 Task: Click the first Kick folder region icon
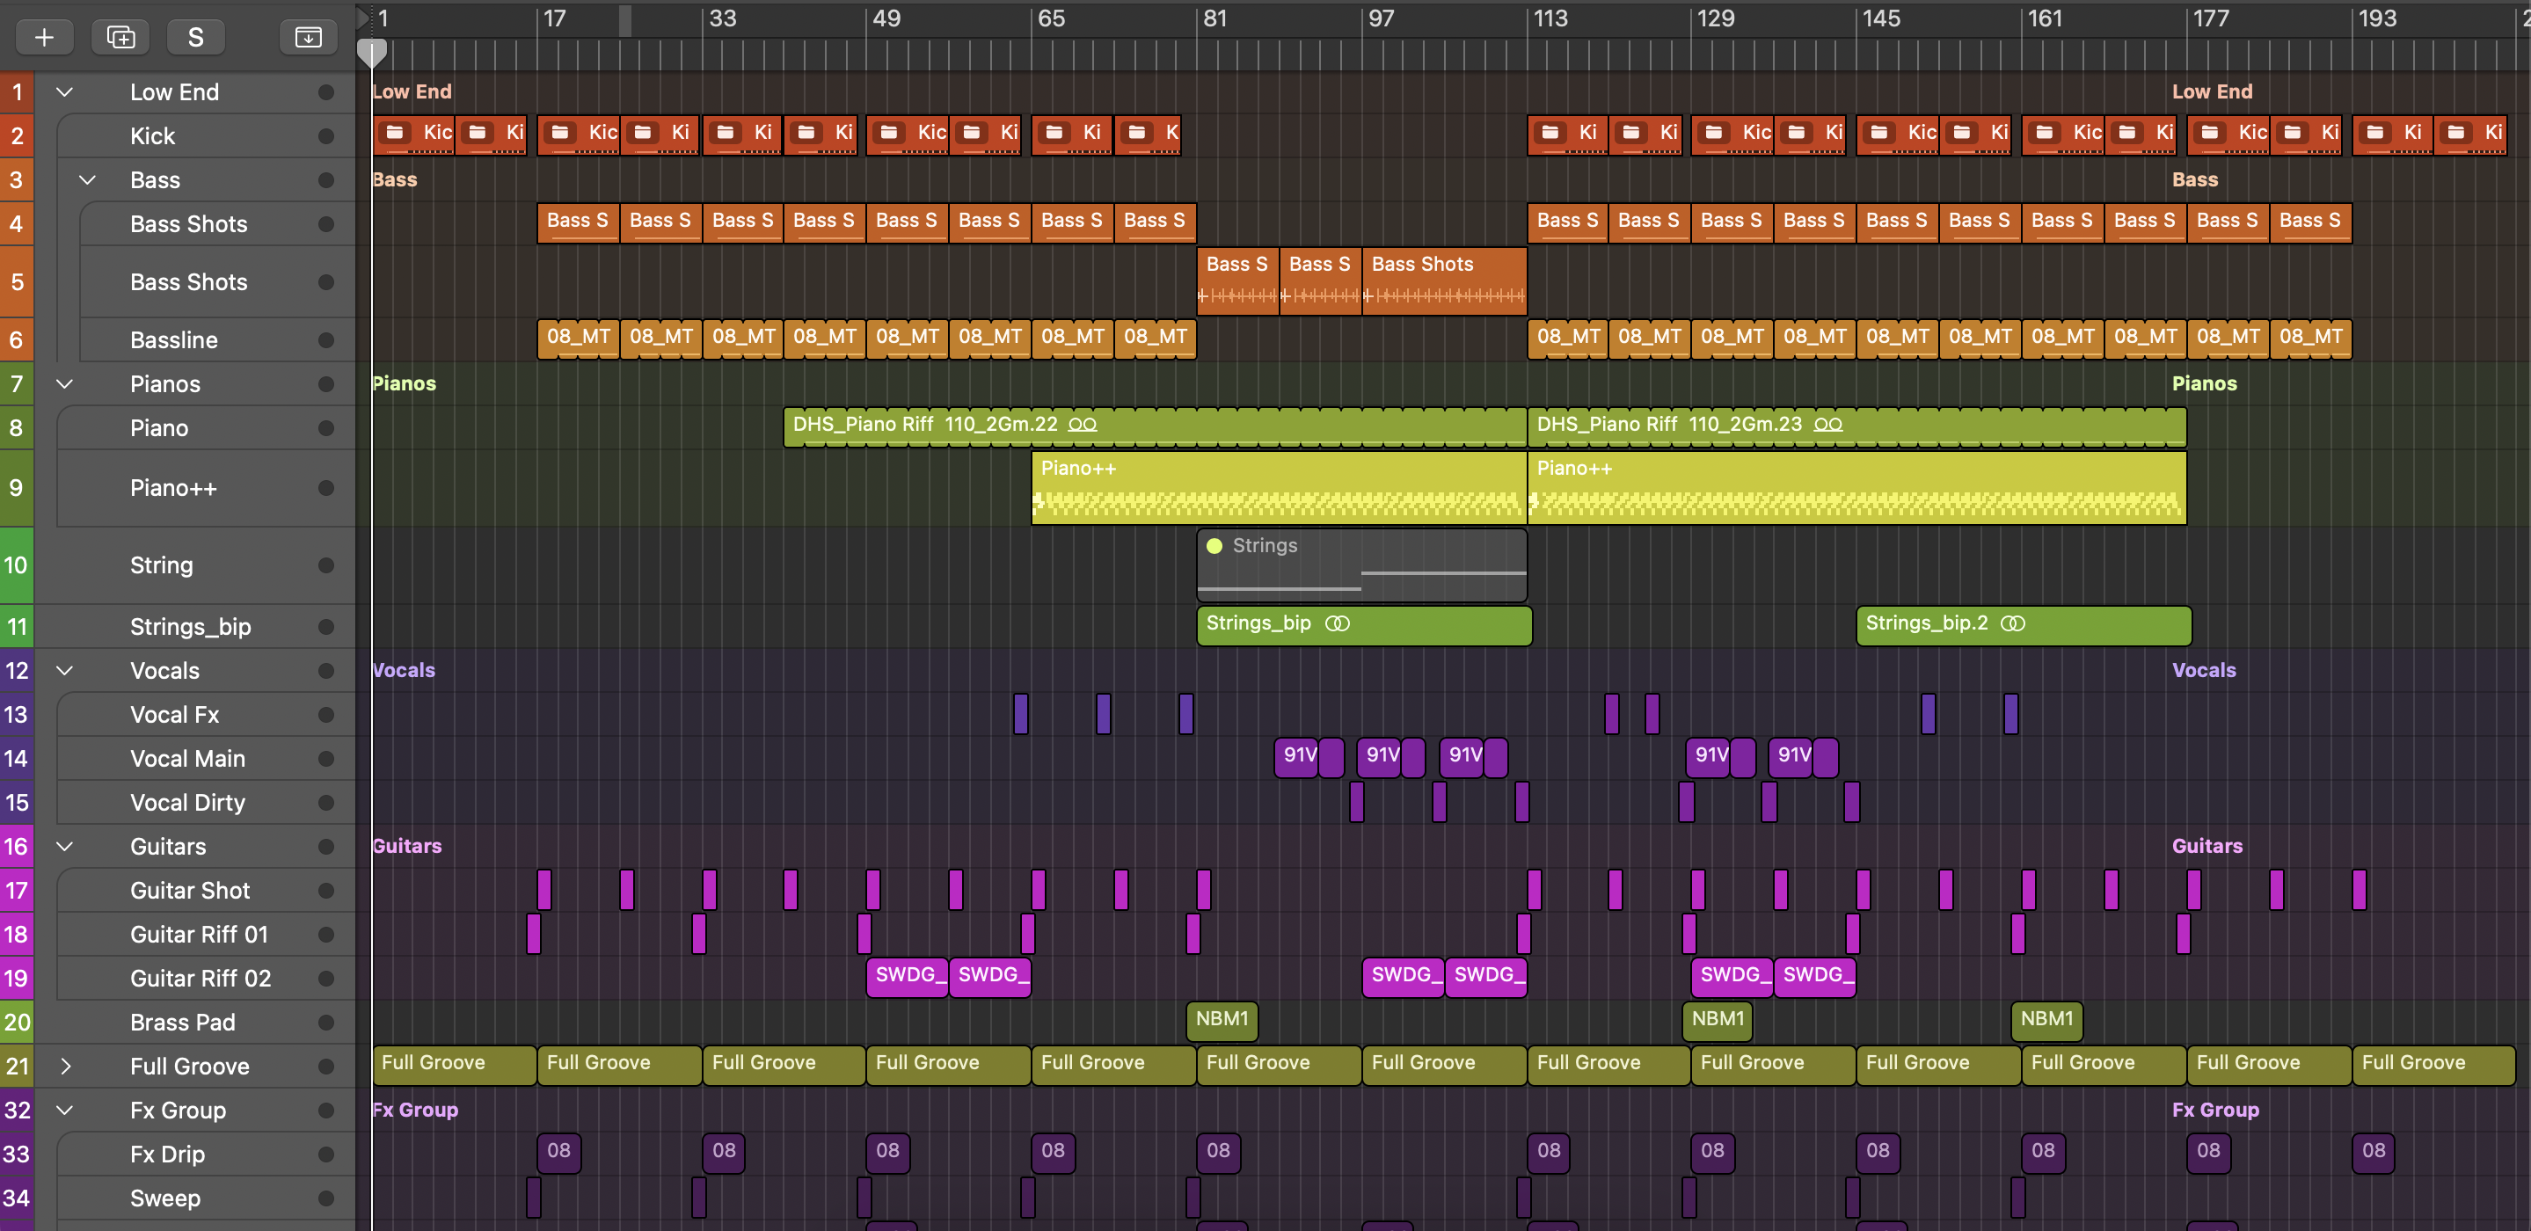click(395, 133)
